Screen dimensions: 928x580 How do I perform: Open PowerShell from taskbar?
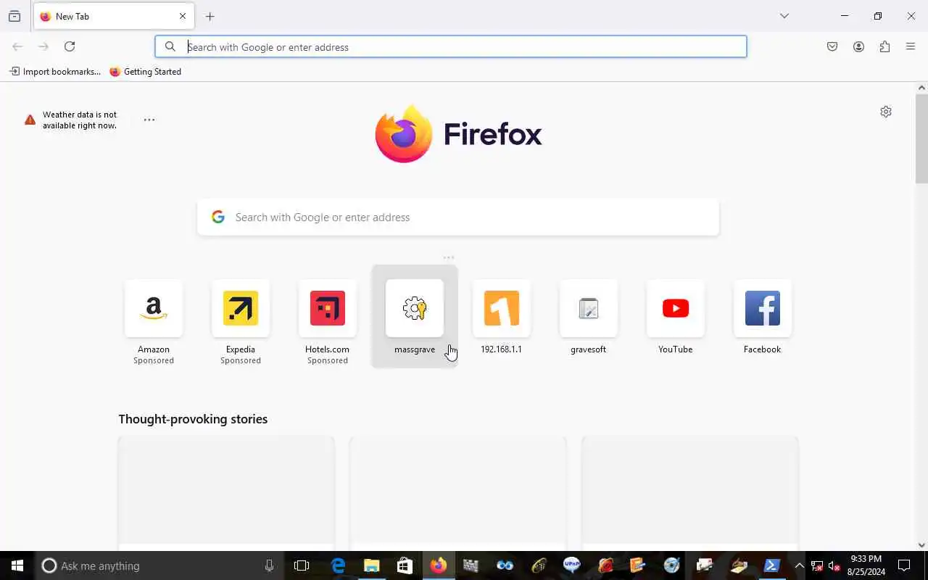tap(771, 565)
